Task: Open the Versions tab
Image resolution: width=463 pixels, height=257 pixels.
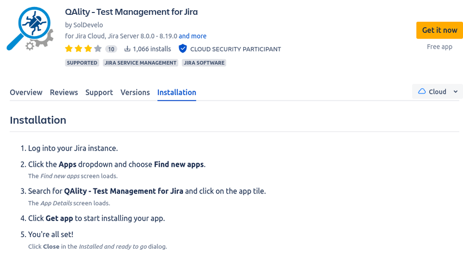Action: point(135,92)
